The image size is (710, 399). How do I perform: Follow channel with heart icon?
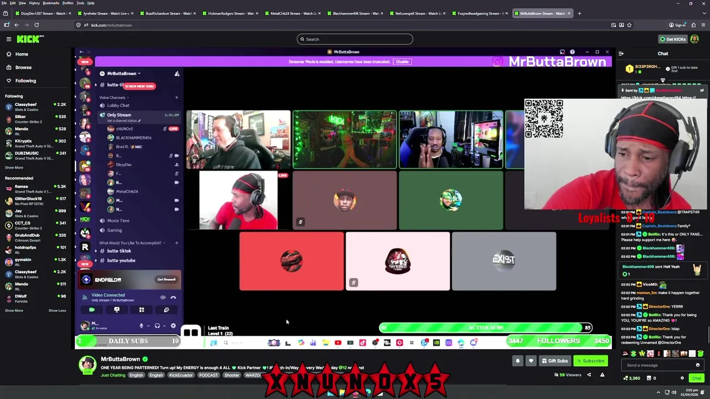pyautogui.click(x=531, y=361)
